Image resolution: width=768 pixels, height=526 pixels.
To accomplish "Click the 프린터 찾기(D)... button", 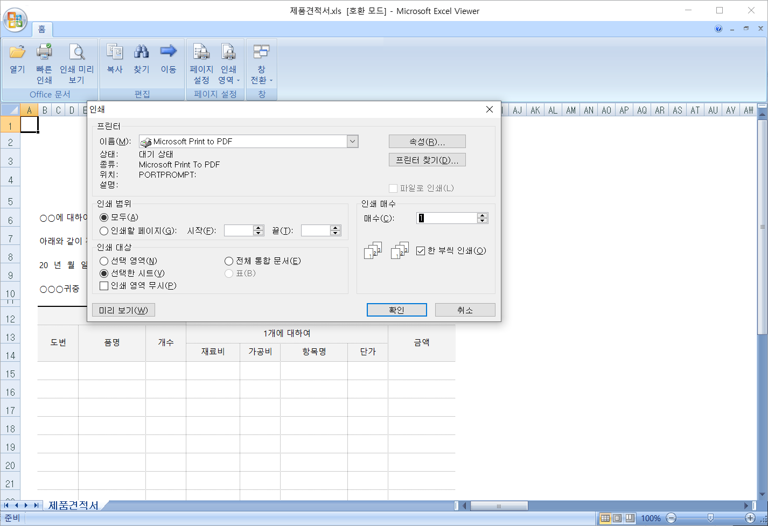I will coord(427,160).
